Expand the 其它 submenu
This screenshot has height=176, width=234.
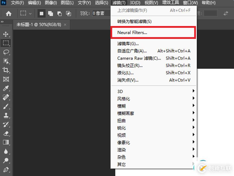tap(154, 164)
